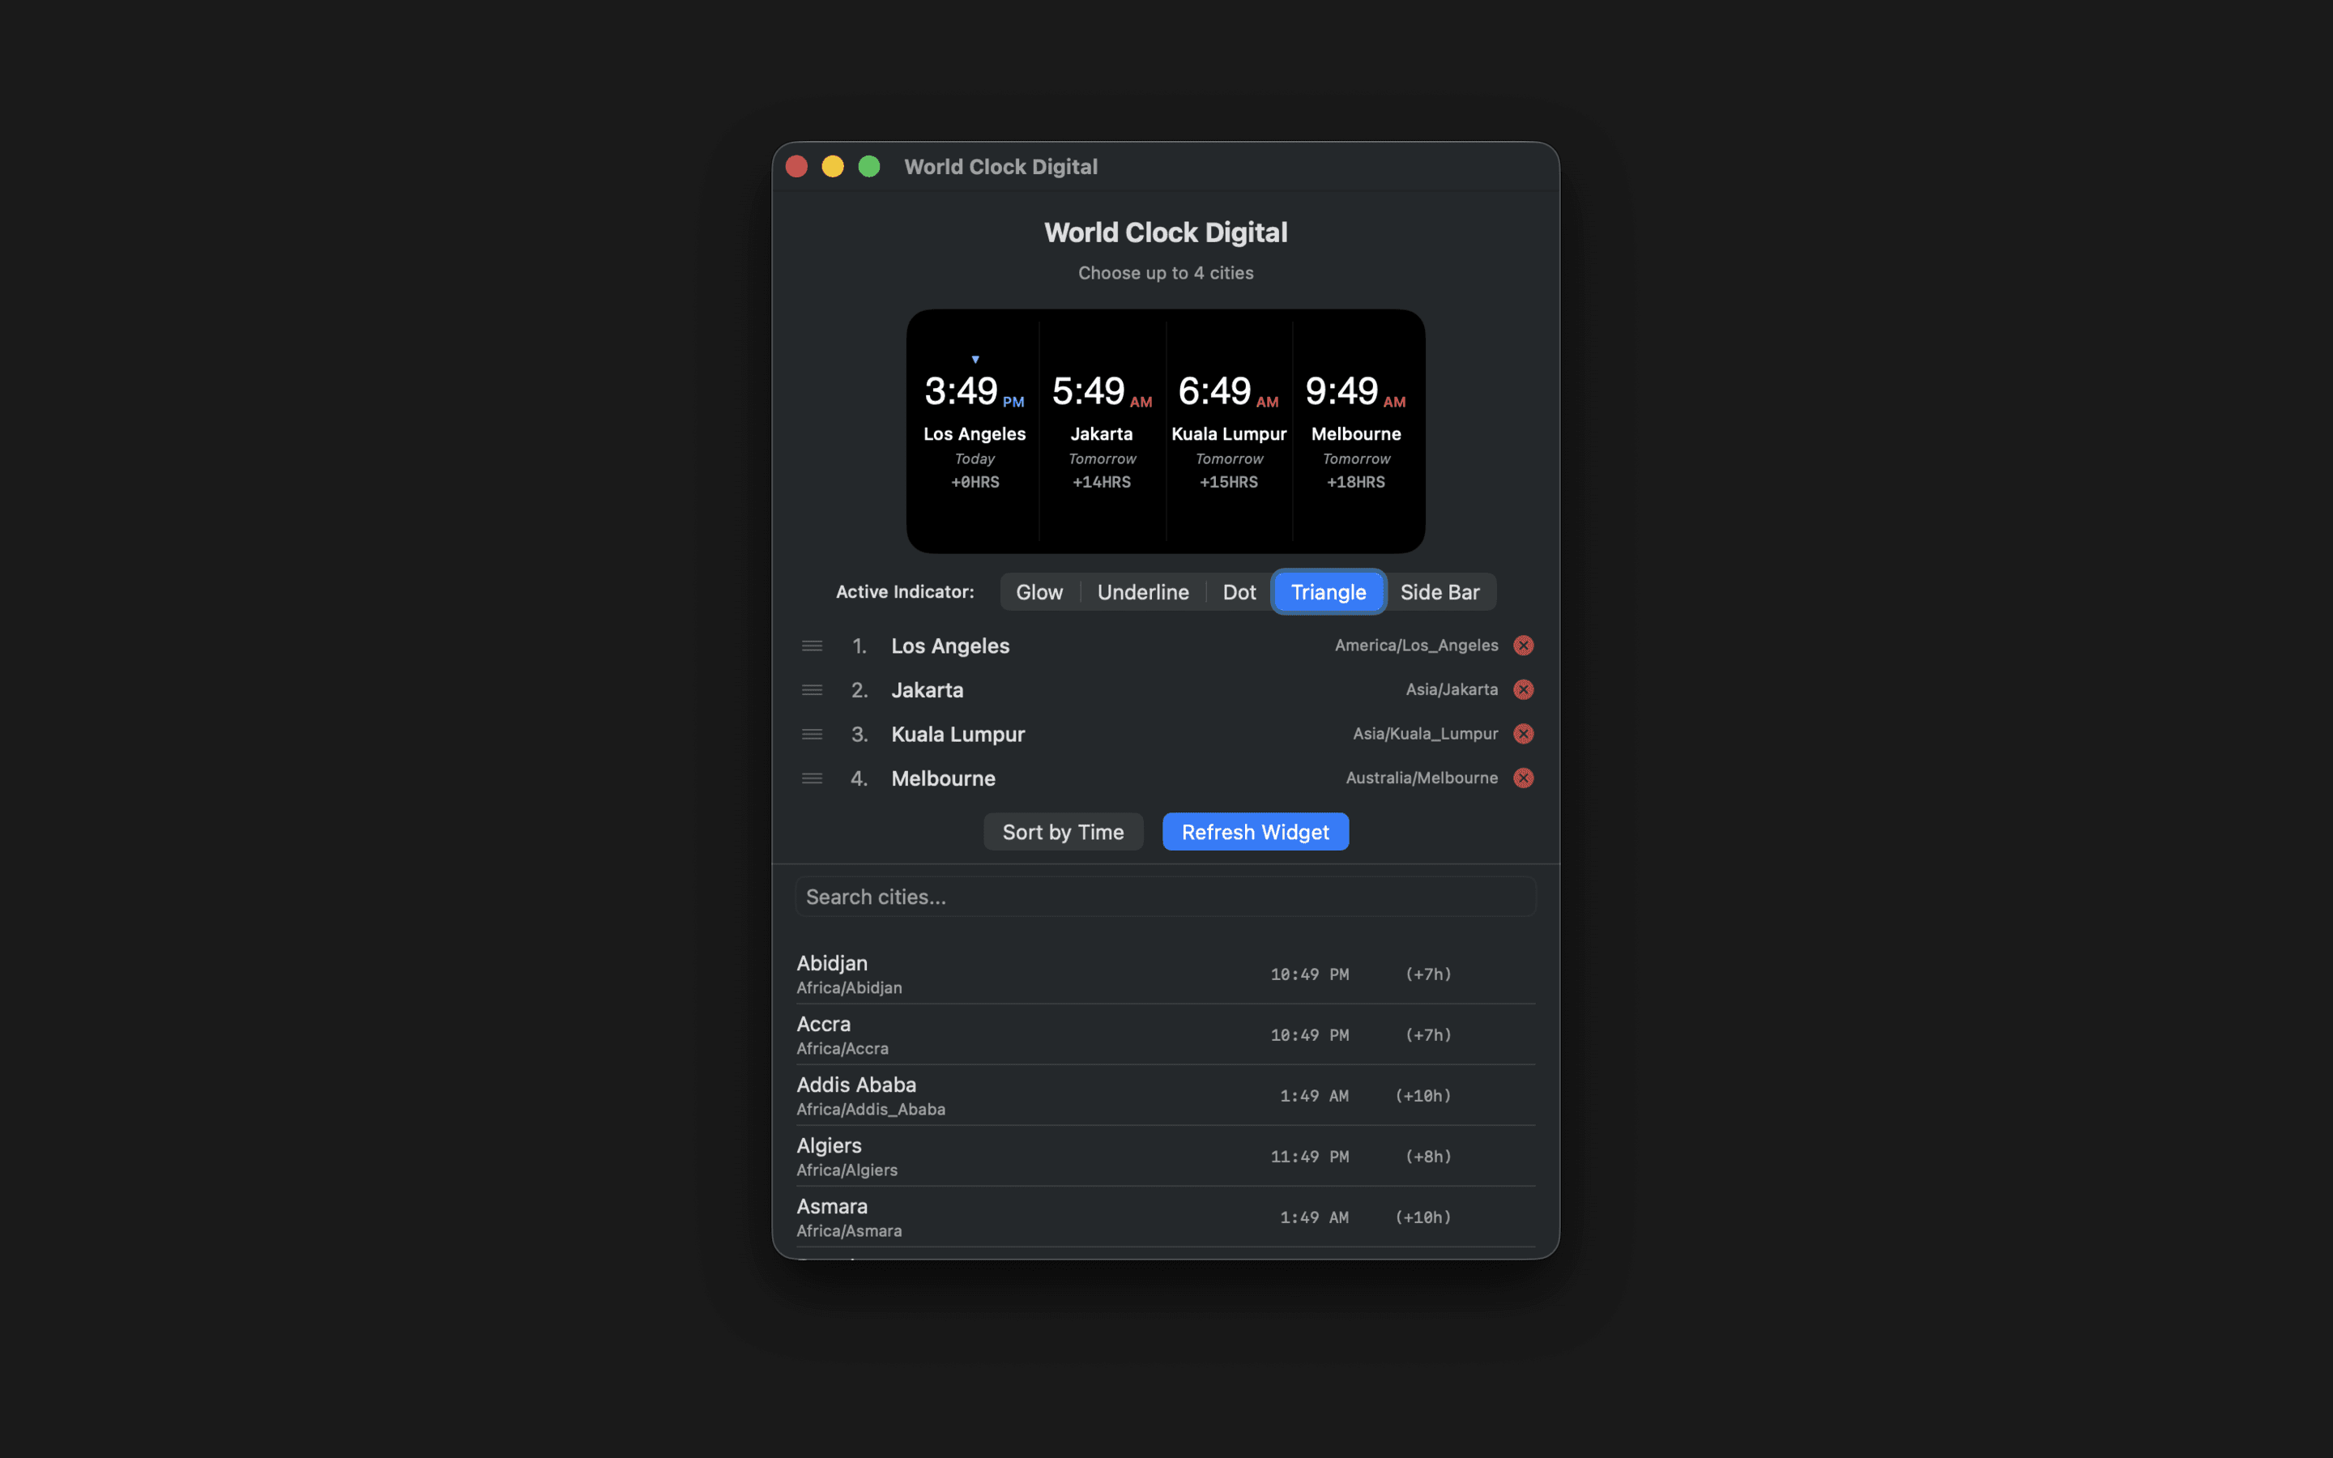The image size is (2333, 1458).
Task: Click the Refresh Widget button
Action: 1254,830
